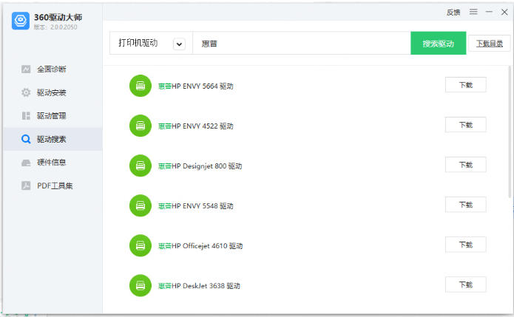Download HP ENVY 5664 driver

coord(465,85)
